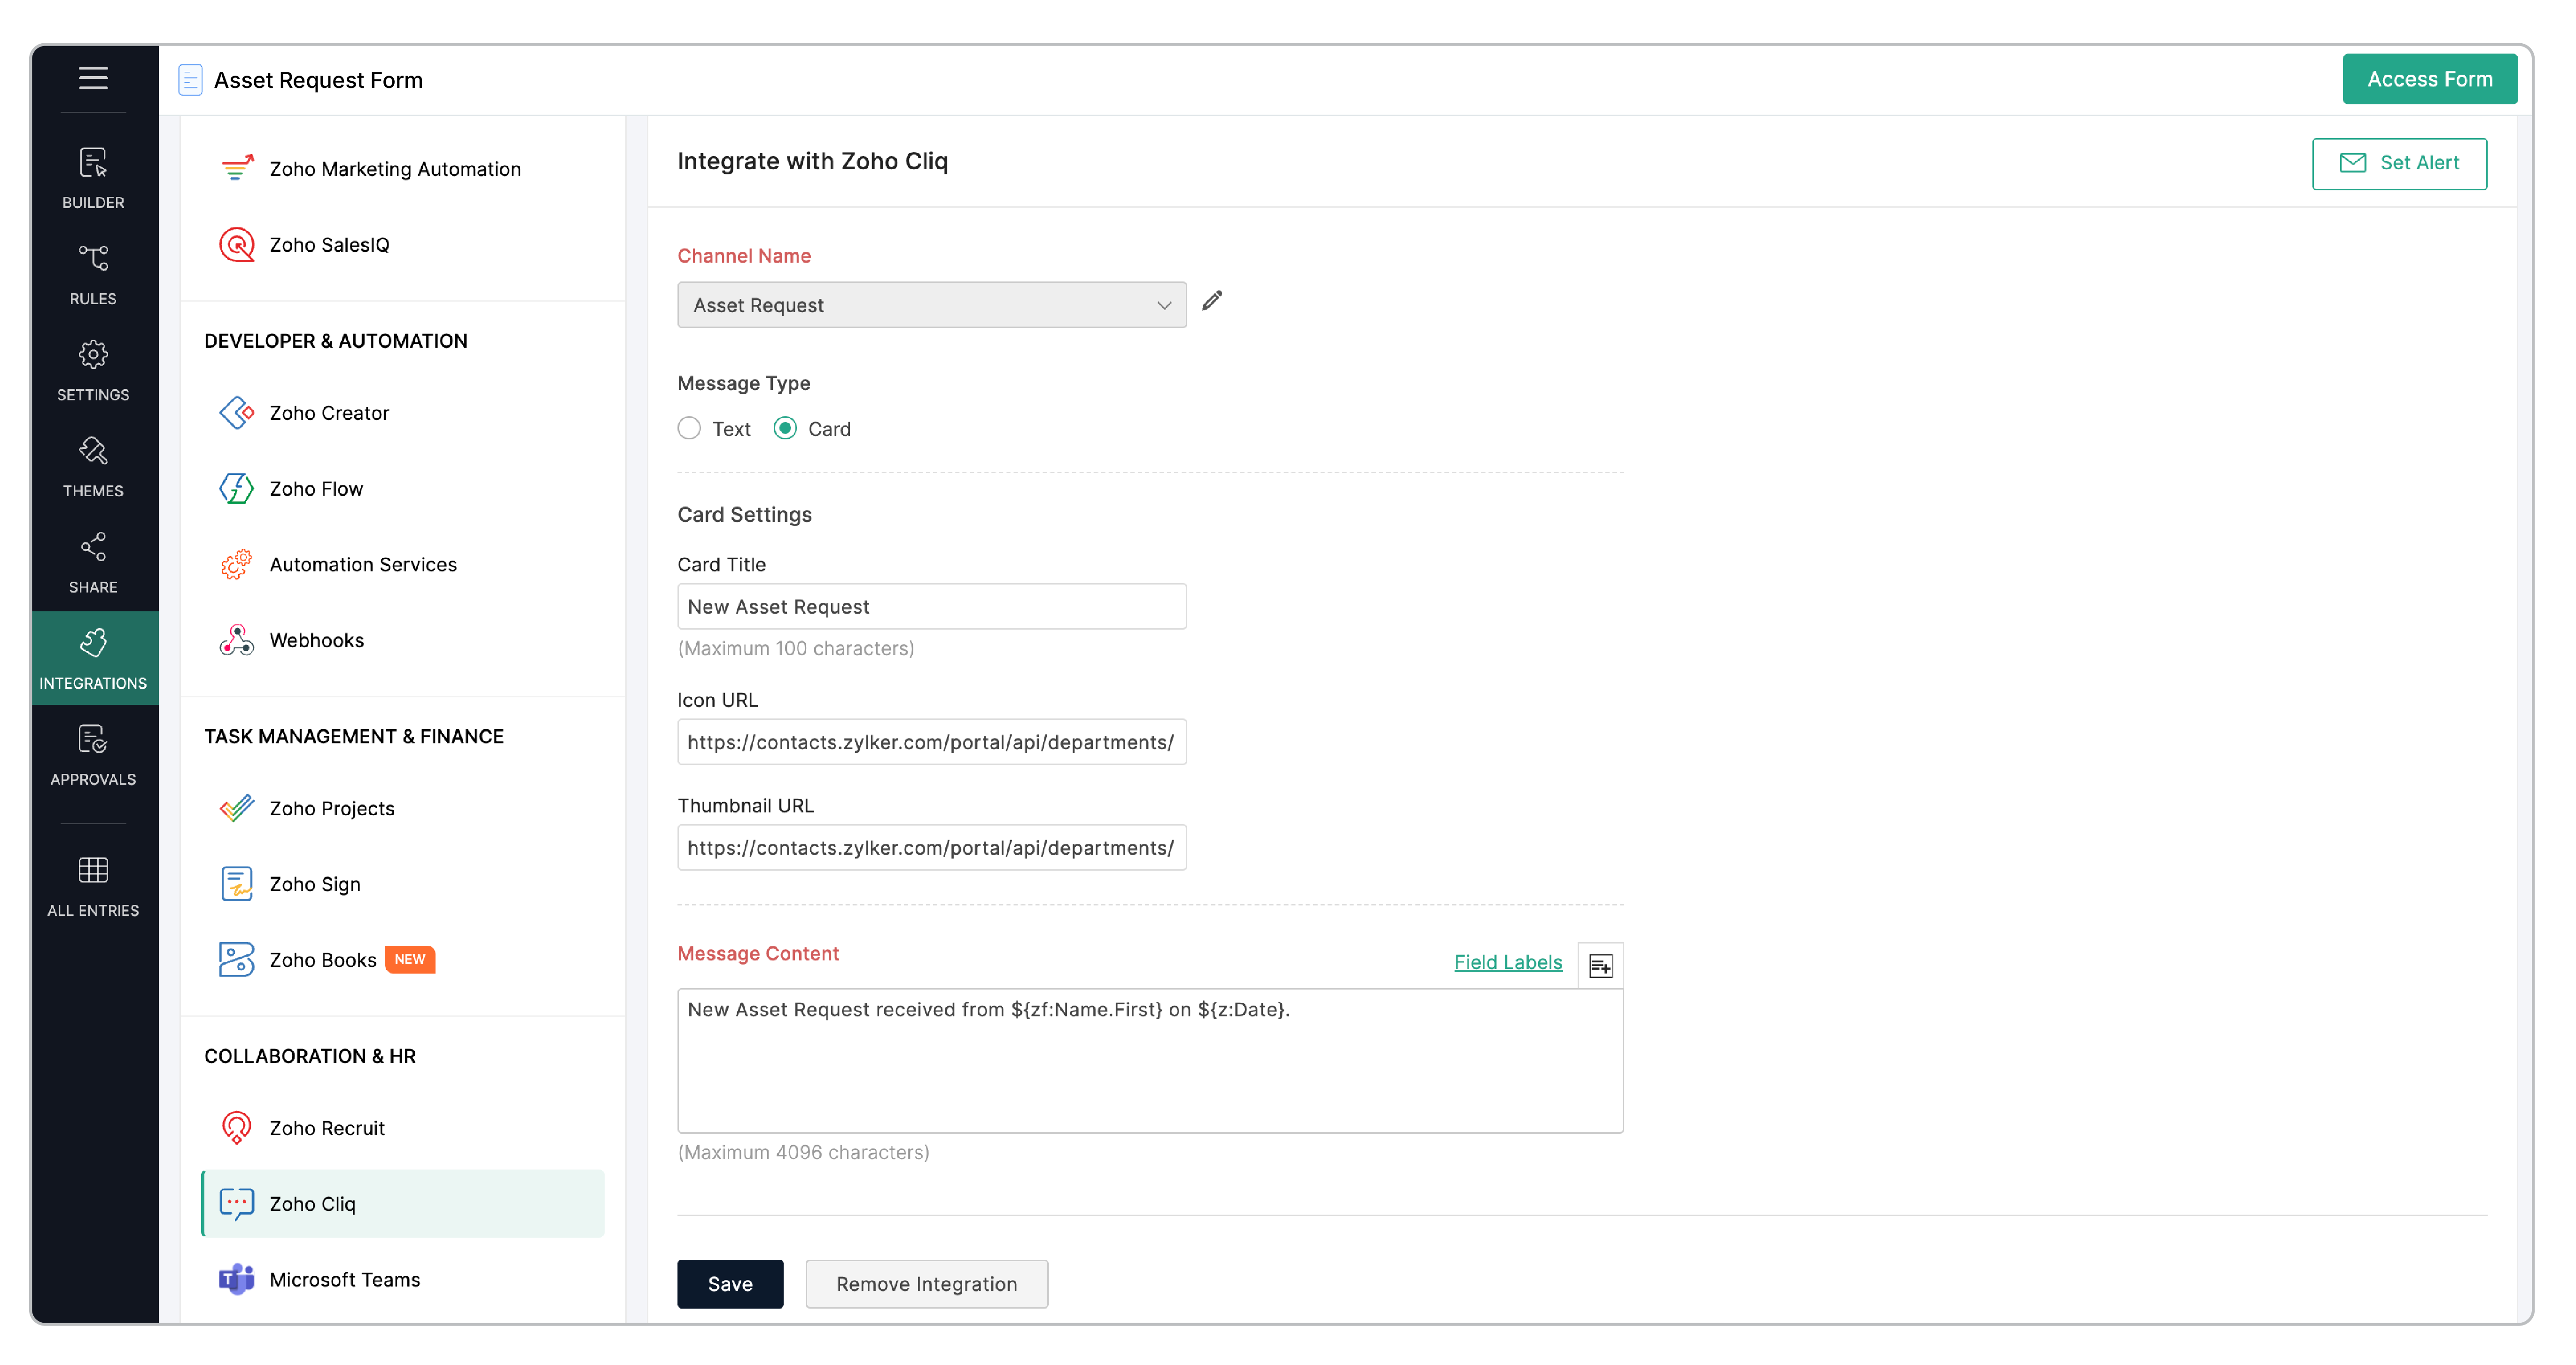Select Webhooks in the integrations list
This screenshot has height=1365, width=2576.
316,640
